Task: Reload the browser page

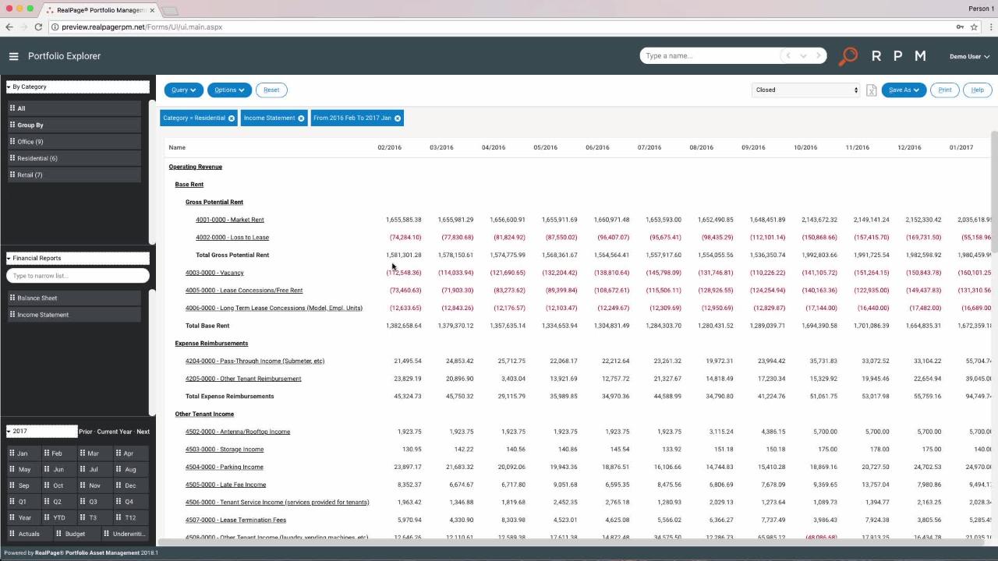Action: pos(38,26)
